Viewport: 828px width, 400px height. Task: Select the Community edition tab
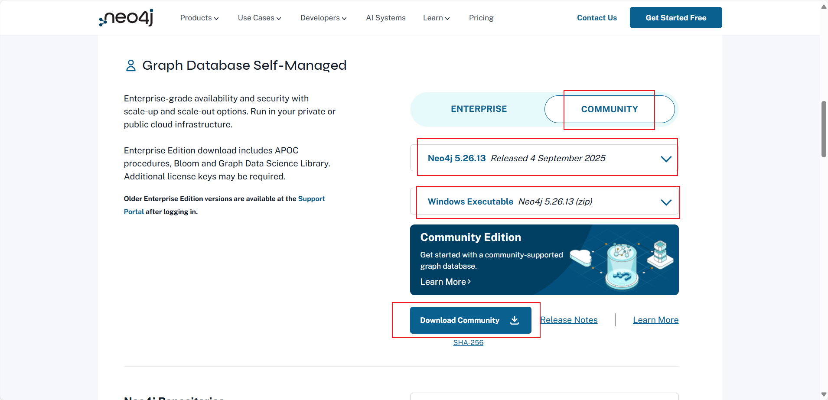(x=610, y=109)
